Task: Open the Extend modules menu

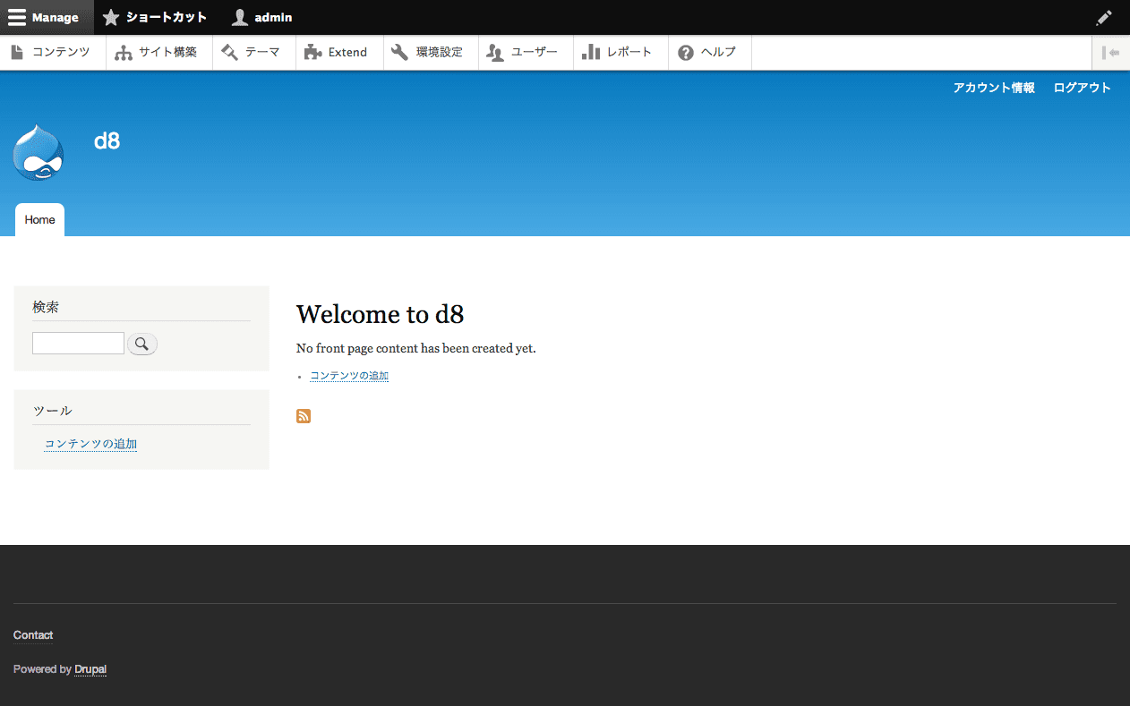Action: (338, 52)
